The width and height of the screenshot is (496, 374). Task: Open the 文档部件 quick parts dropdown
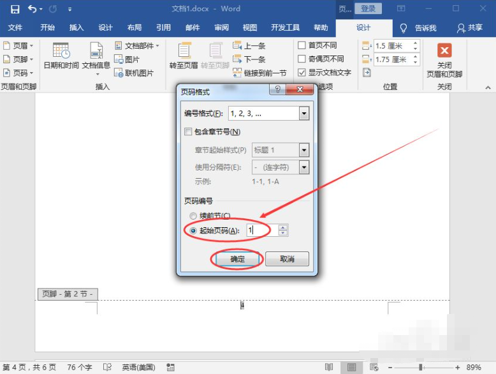coord(136,45)
